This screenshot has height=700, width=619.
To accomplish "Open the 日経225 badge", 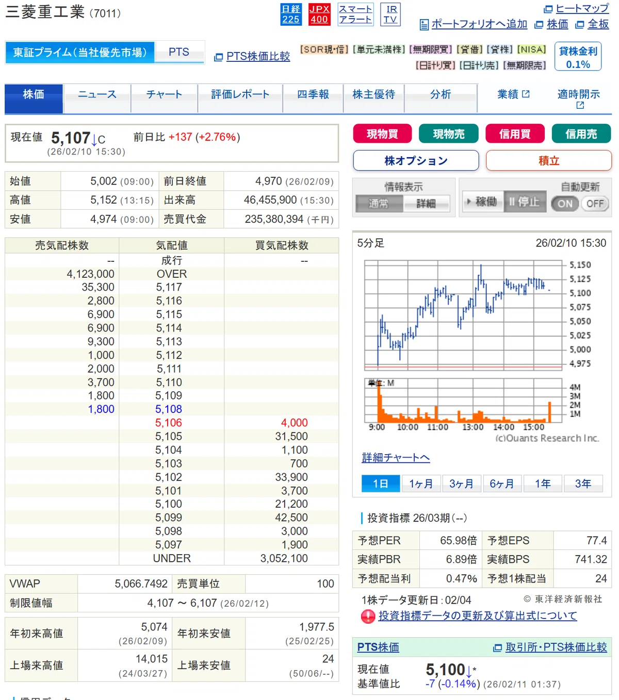I will coord(291,14).
